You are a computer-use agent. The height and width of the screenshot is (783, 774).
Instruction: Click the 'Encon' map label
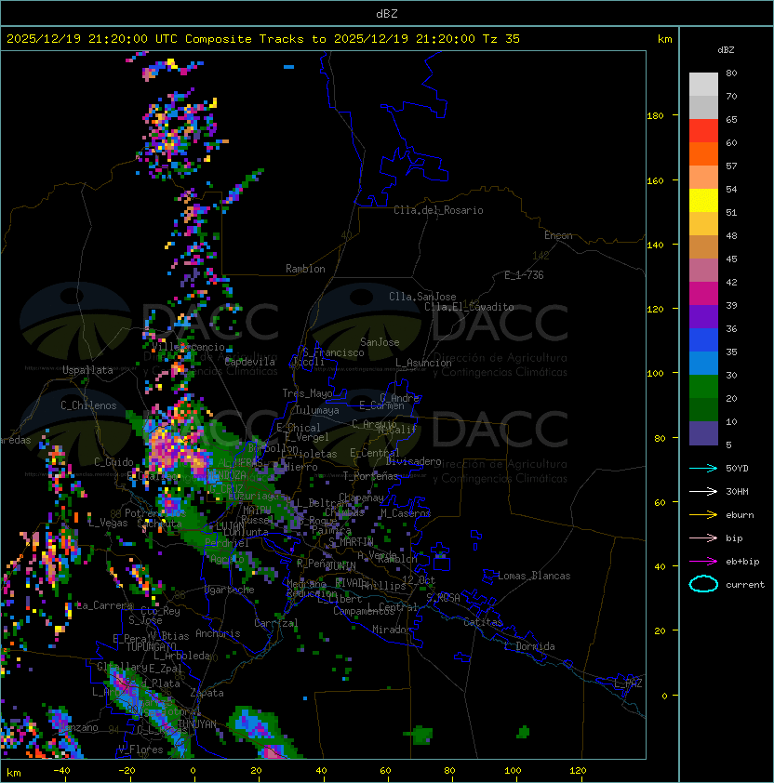558,235
